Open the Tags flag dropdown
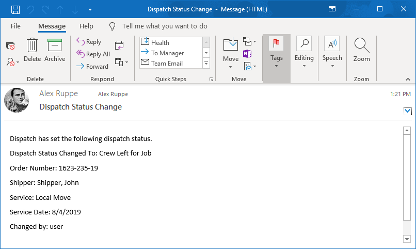 point(276,57)
